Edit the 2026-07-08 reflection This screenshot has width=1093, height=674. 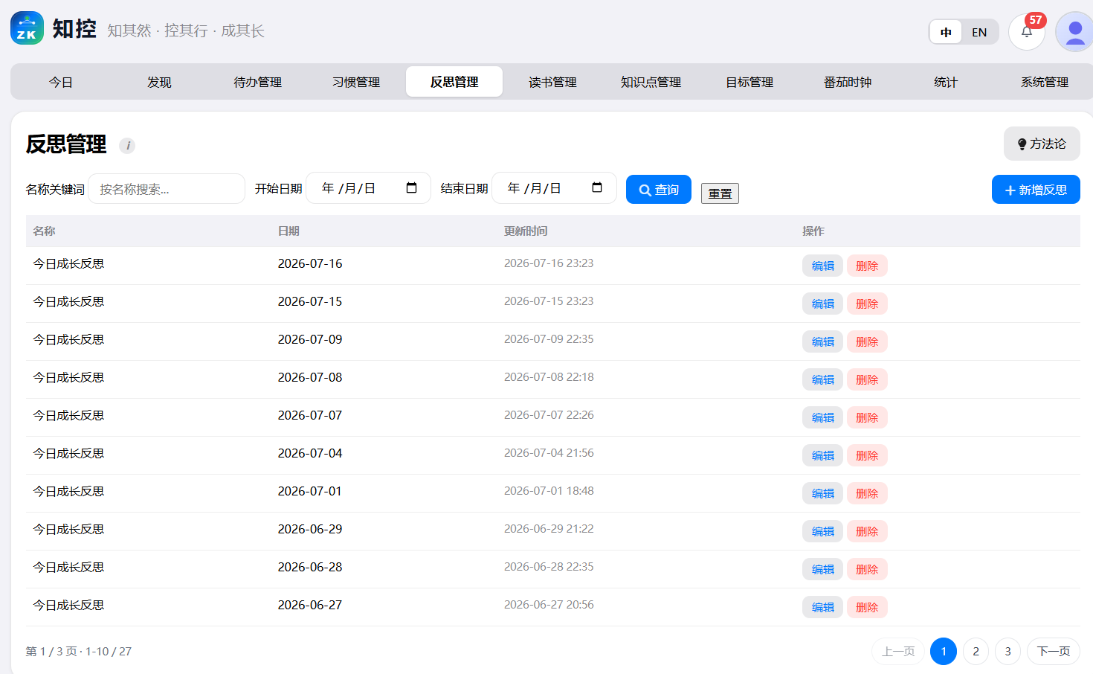tap(822, 379)
